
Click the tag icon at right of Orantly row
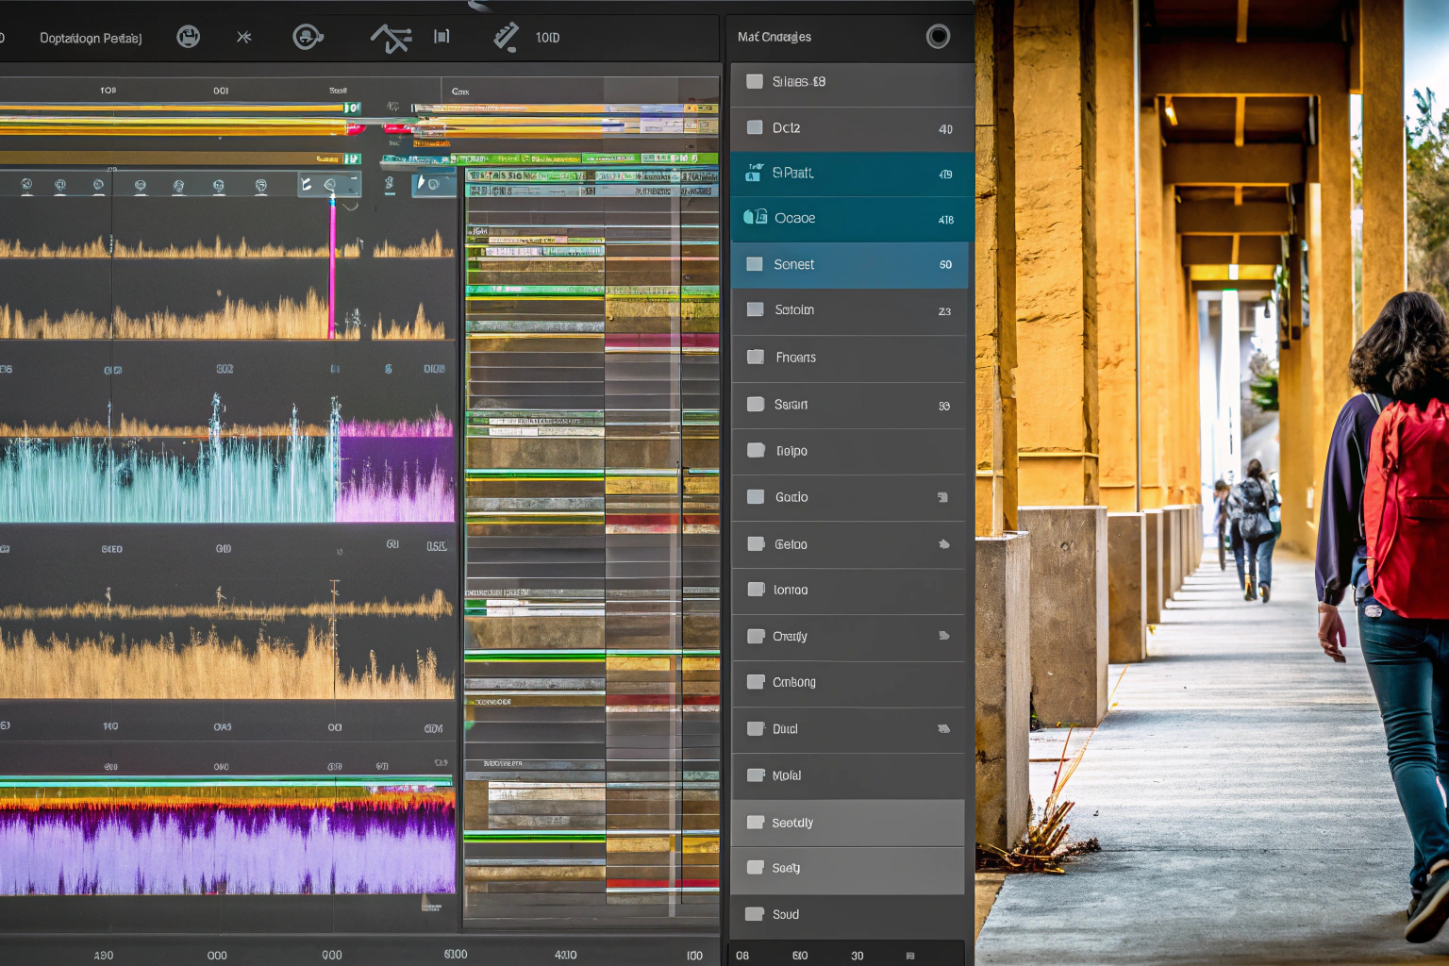point(943,636)
